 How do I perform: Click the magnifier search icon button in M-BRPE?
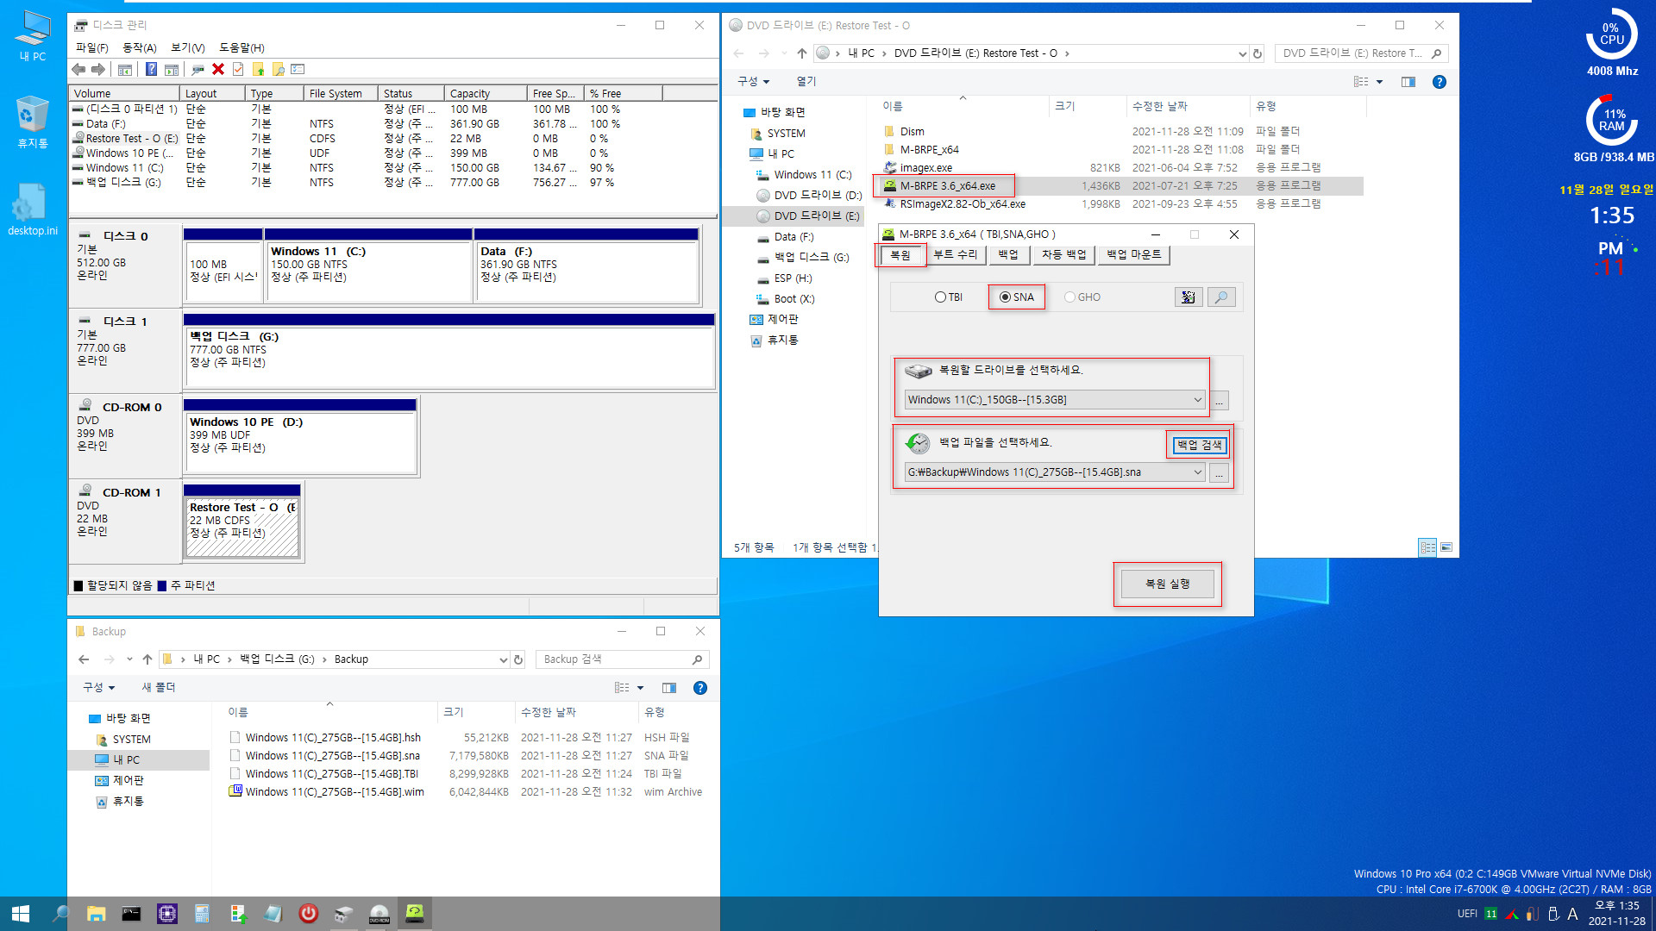coord(1221,297)
